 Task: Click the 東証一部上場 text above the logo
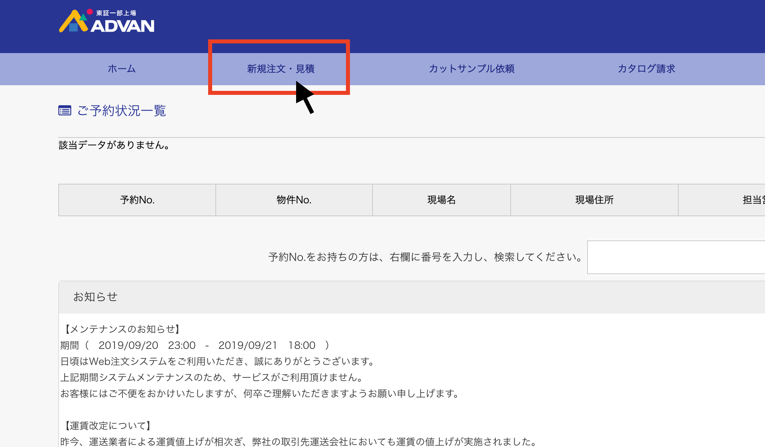(x=116, y=13)
